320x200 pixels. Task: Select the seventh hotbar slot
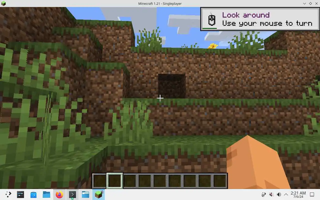(x=190, y=181)
